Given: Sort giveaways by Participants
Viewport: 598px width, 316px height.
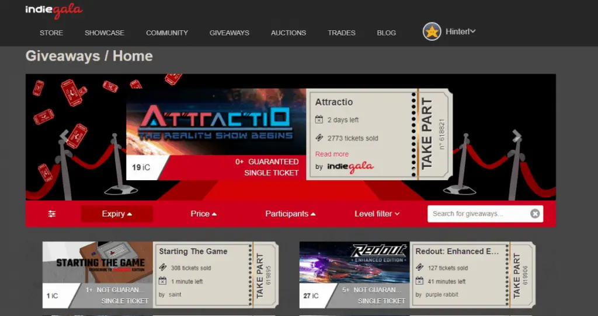Looking at the screenshot, I should tap(290, 213).
